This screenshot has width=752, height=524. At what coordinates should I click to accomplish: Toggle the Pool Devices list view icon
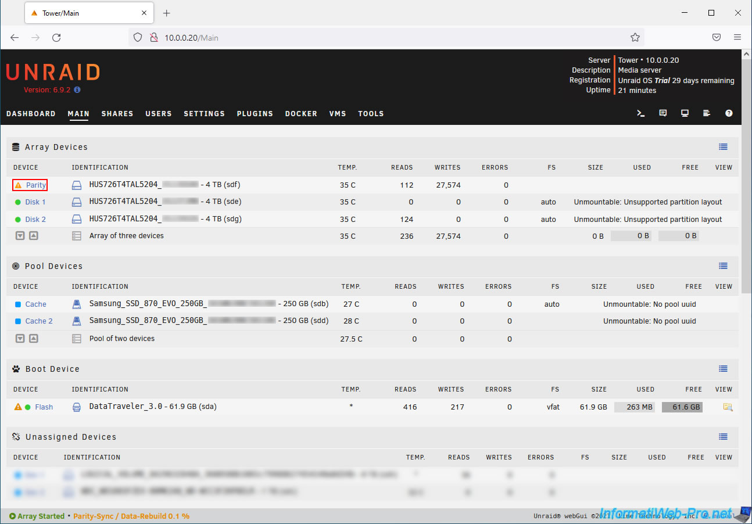coord(723,266)
